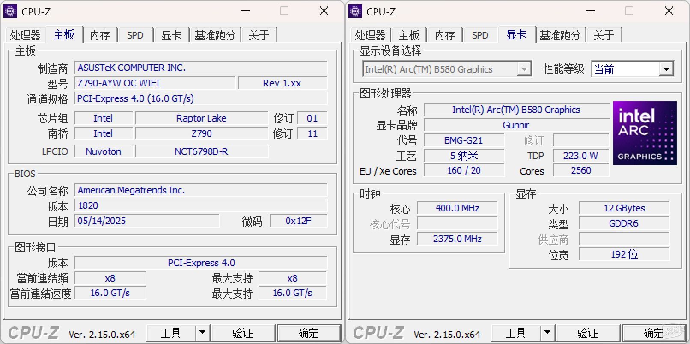
Task: Open 基准跑分 tab in right window
Action: (x=560, y=35)
